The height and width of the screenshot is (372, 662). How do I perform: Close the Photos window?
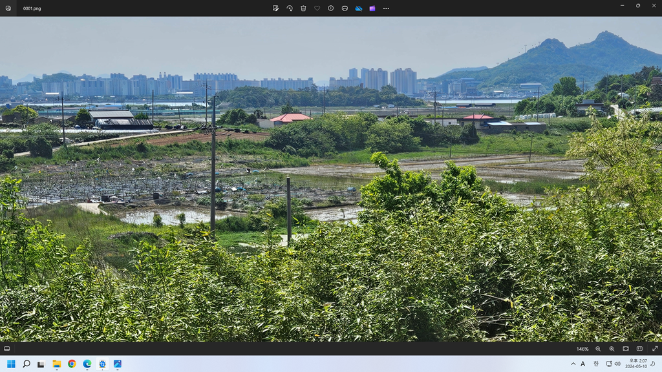coord(654,5)
